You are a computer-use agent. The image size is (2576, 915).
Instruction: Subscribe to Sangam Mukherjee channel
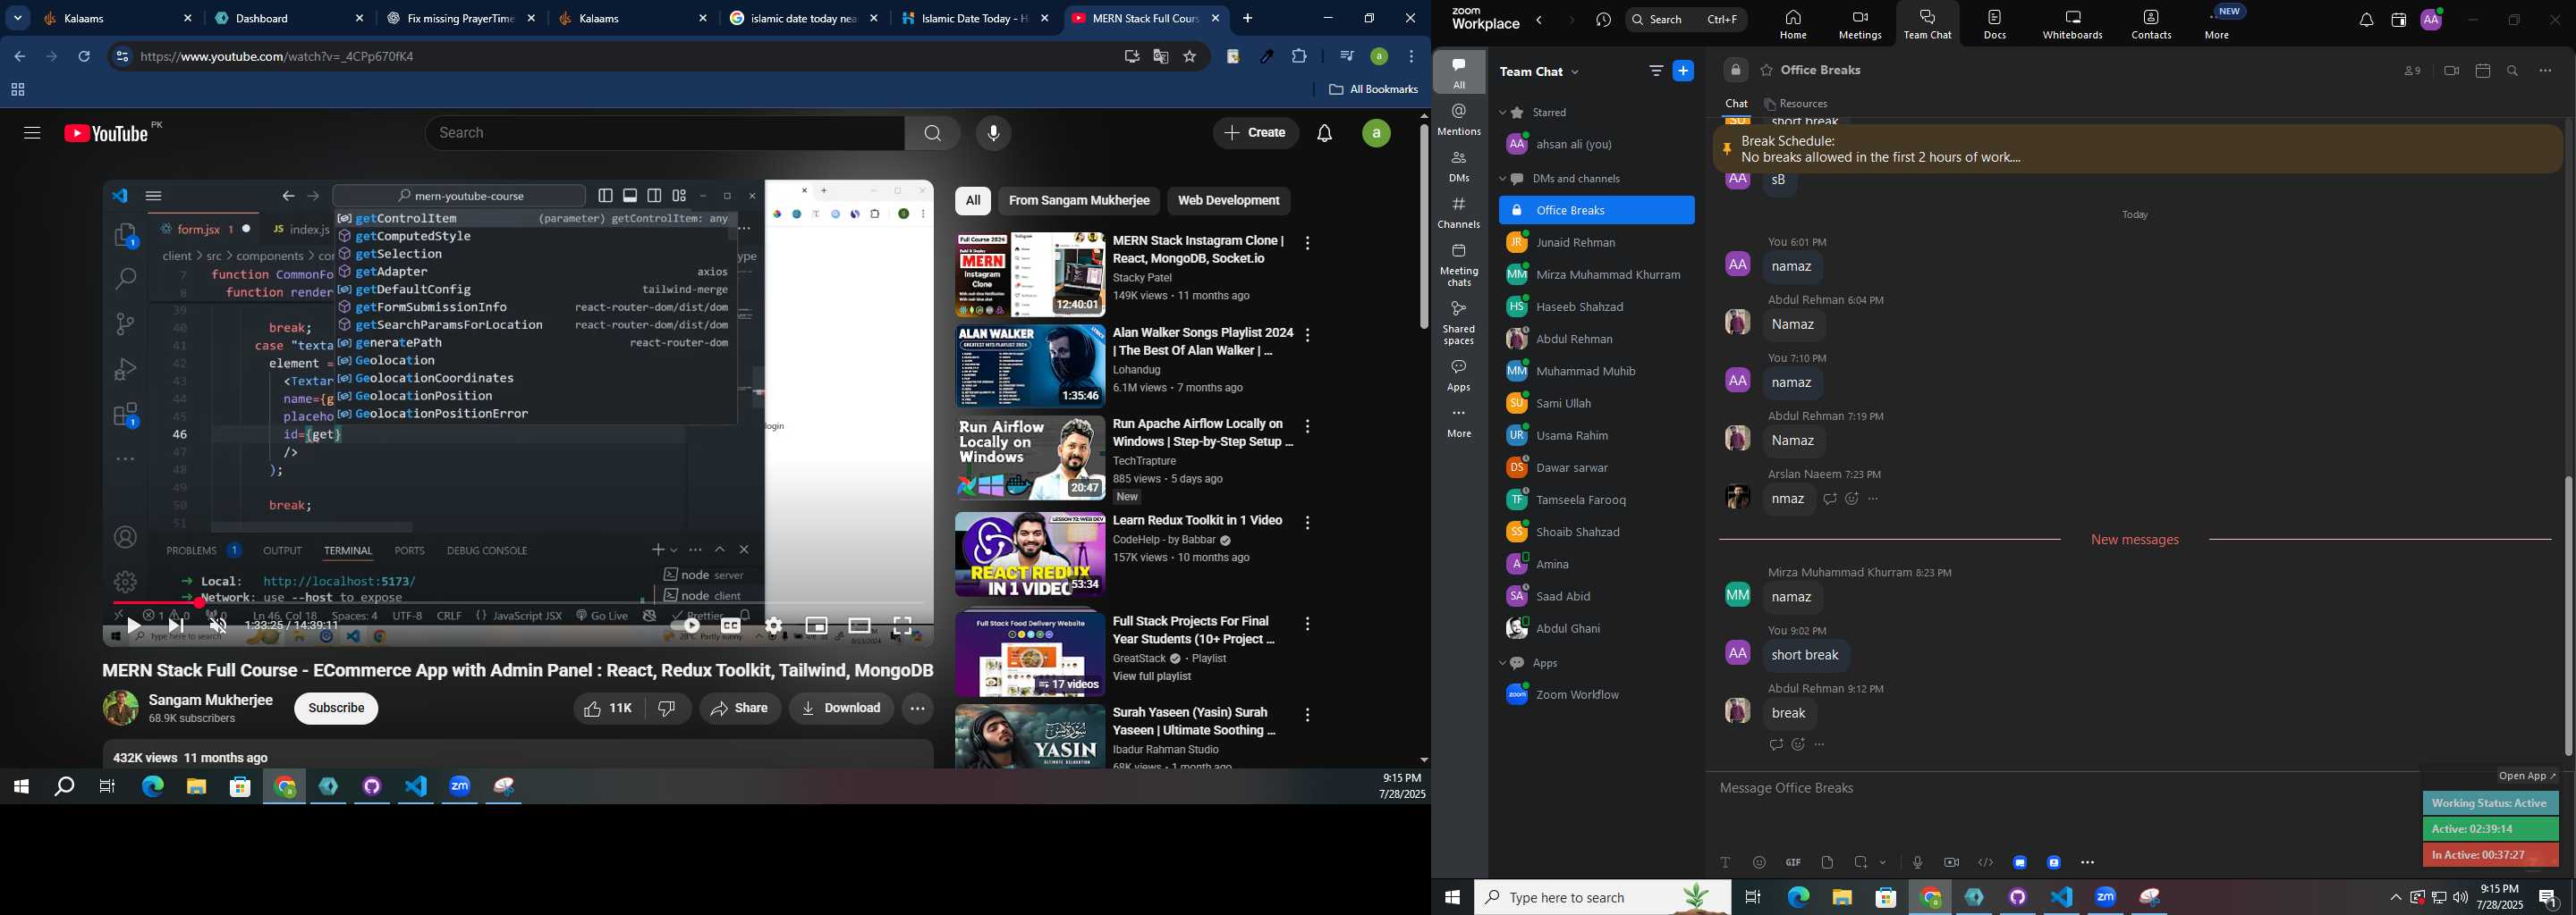click(336, 709)
